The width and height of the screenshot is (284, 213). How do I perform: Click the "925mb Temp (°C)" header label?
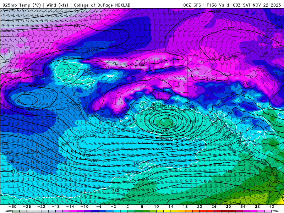22,5
